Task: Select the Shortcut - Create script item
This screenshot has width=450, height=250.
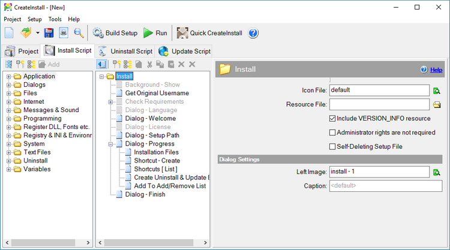Action: [x=157, y=161]
